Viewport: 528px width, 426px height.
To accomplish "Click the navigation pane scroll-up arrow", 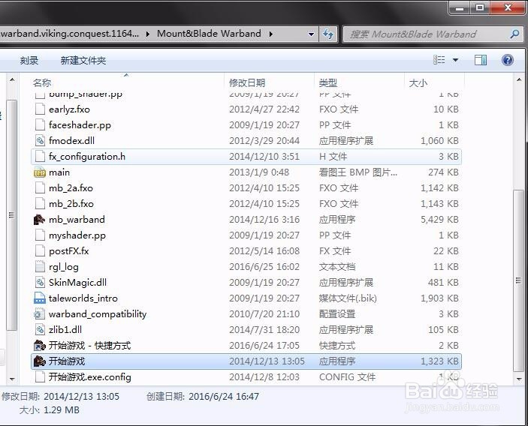I will 12,80.
